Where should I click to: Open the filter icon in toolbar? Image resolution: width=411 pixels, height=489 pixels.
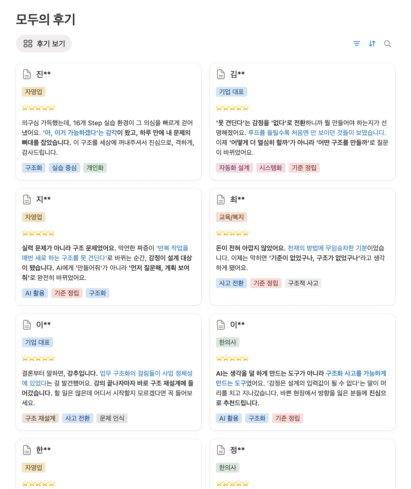(356, 44)
